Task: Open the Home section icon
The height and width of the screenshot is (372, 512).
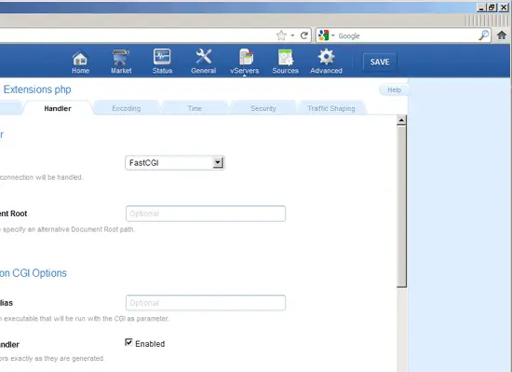Action: [x=80, y=58]
